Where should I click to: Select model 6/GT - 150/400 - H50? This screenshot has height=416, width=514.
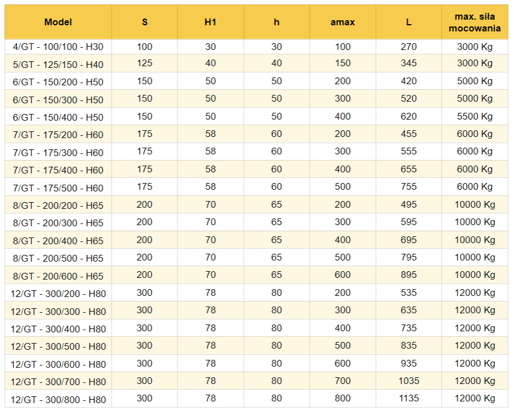coord(58,117)
